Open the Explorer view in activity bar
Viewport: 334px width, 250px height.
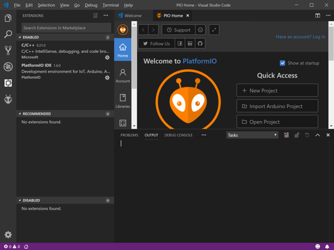(x=8, y=18)
